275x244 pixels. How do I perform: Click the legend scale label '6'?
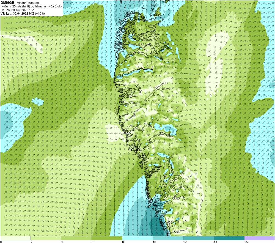[92, 242]
